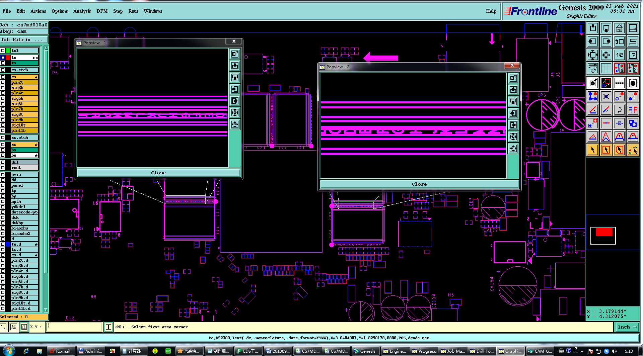Click the pan right icon in main toolbar
The height and width of the screenshot is (356, 643).
coord(606,41)
